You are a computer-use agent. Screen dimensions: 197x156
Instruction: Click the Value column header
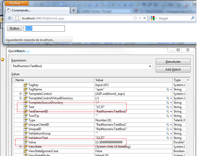[133, 80]
